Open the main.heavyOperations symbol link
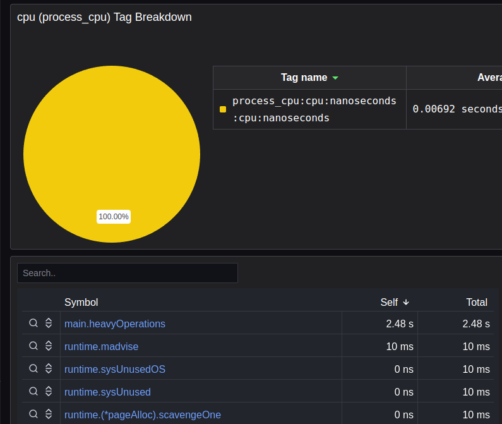Screen dimensions: 502x424 (115, 324)
